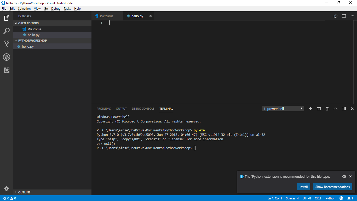Select the Terminal panel tab
Image resolution: width=357 pixels, height=201 pixels.
(166, 109)
